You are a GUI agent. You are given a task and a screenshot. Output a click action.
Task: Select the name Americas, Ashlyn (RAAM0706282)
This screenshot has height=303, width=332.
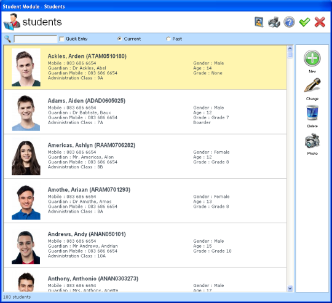click(91, 145)
